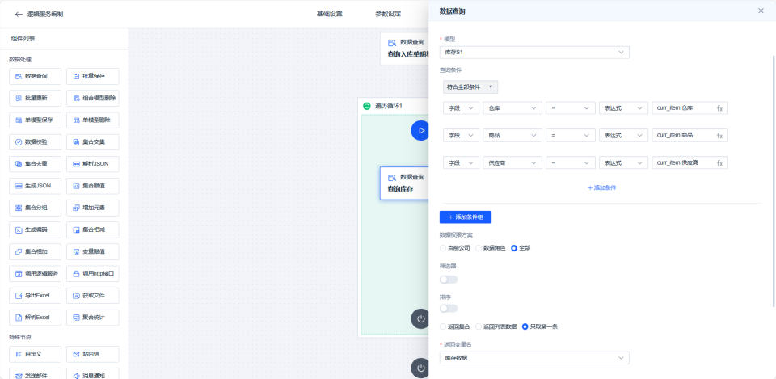Select the 集合赋值 component
The height and width of the screenshot is (379, 776).
92,186
